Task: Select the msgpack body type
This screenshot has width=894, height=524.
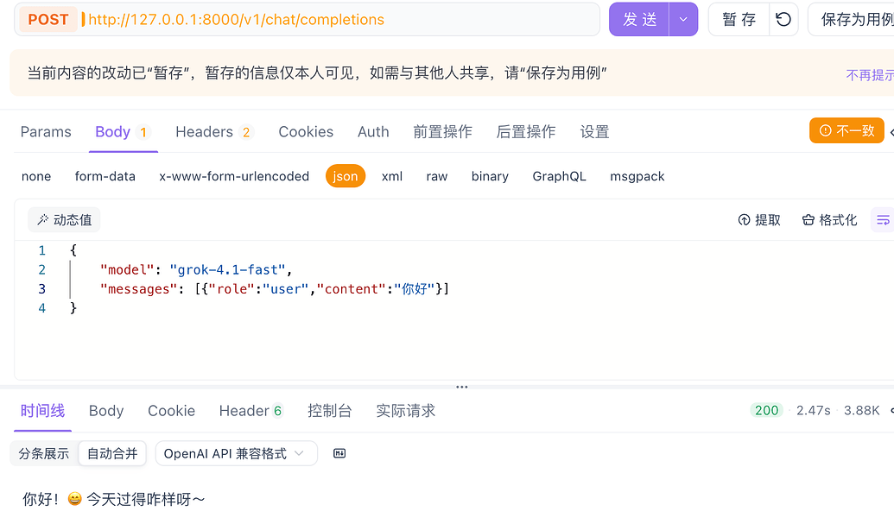Action: pos(637,177)
